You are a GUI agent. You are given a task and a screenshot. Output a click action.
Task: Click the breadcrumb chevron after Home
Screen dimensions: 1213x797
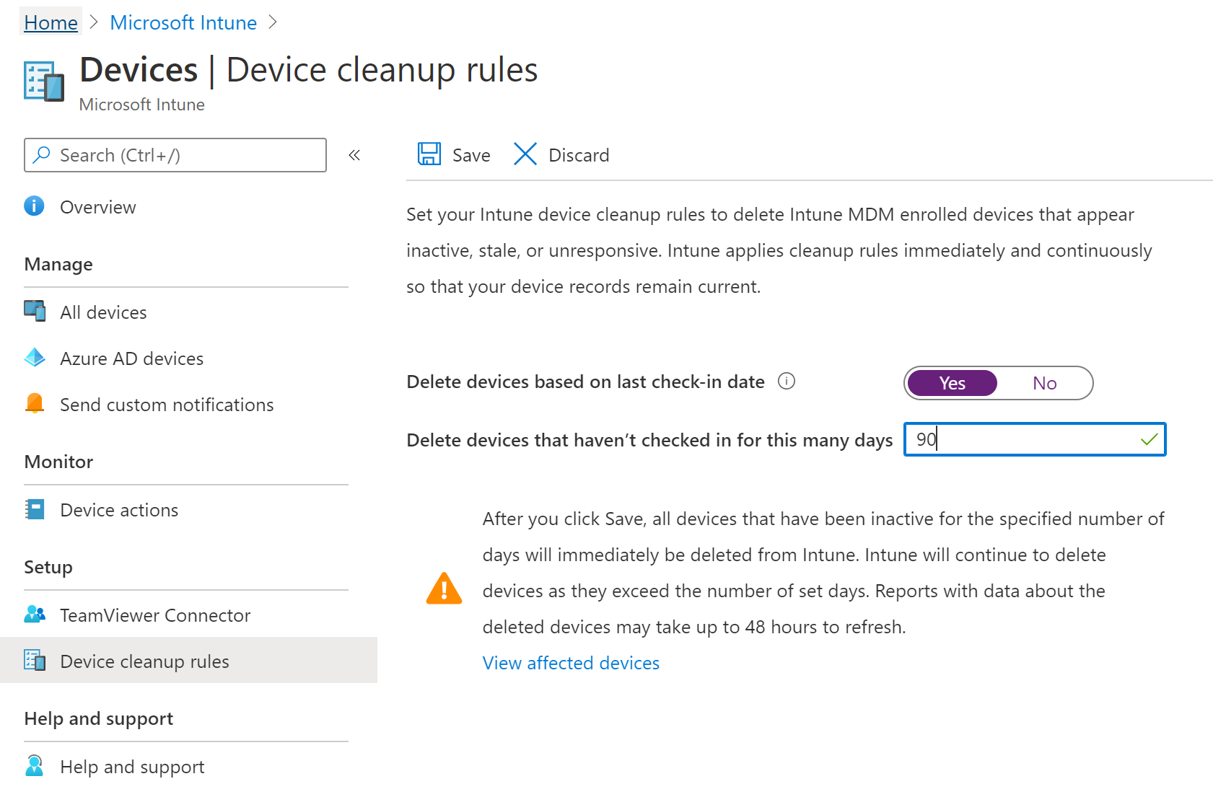(94, 22)
